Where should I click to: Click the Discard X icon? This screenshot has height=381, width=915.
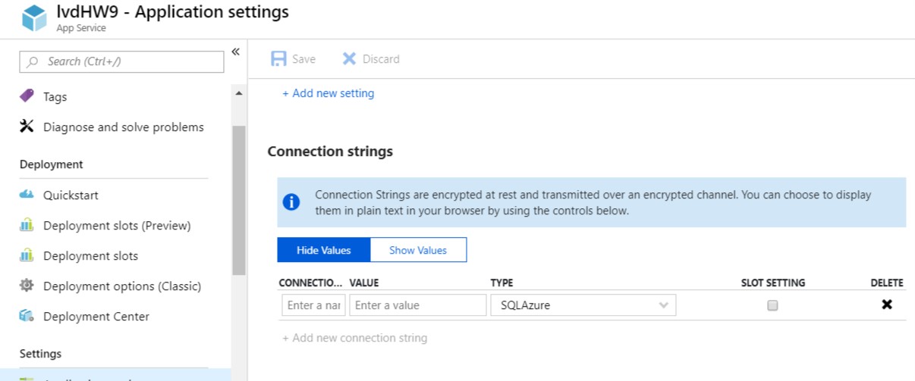pyautogui.click(x=349, y=59)
